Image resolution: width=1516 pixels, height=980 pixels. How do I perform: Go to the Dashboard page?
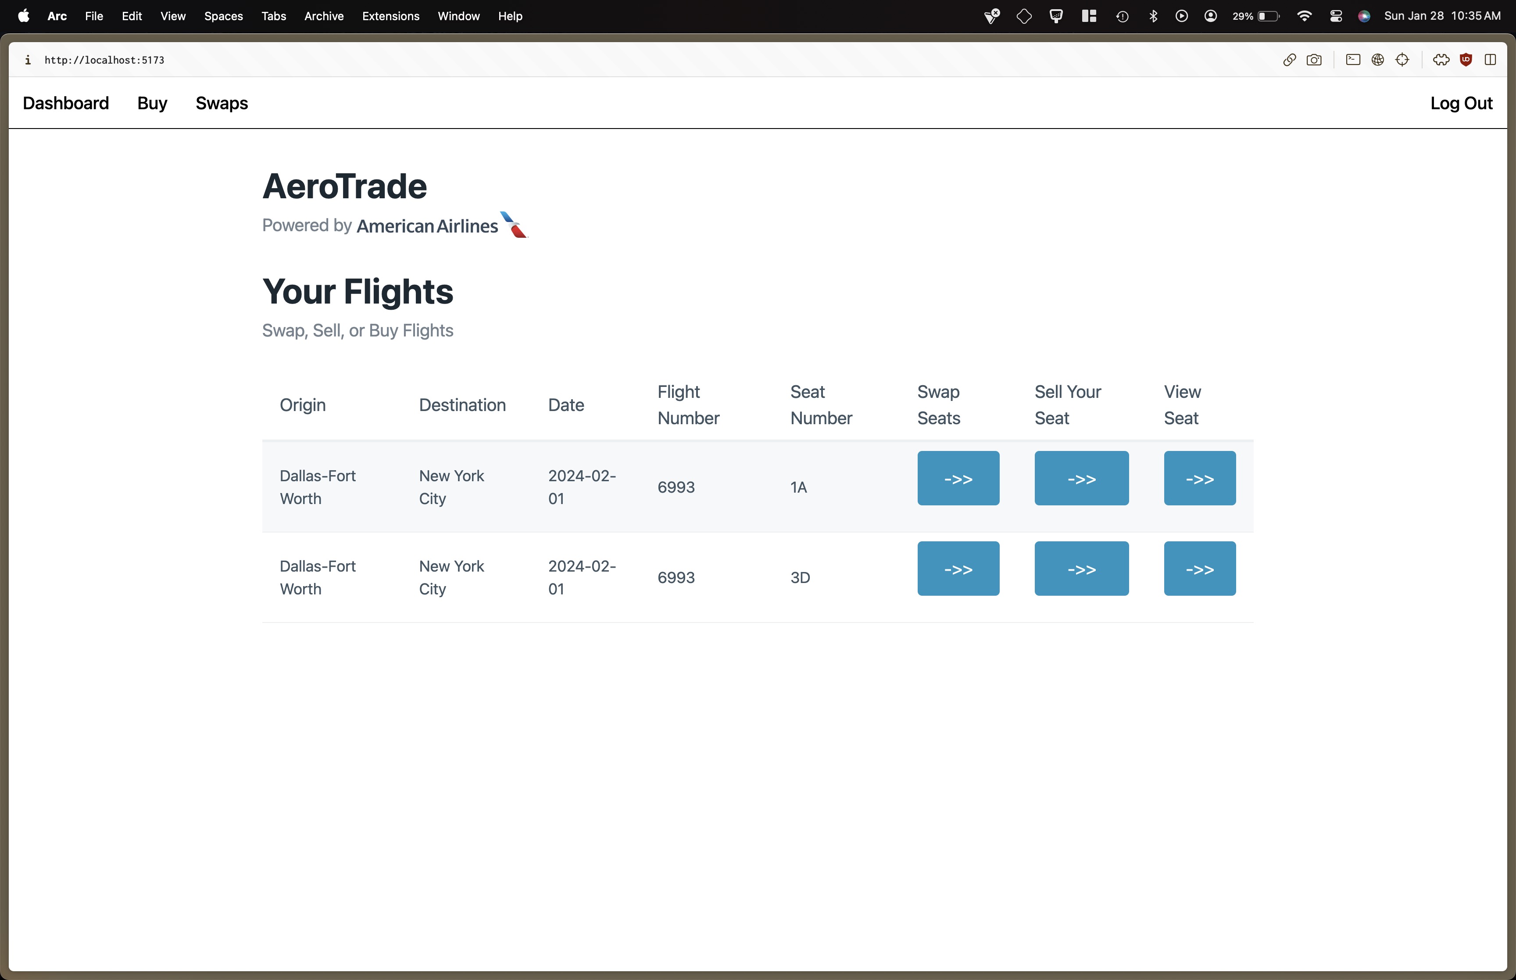tap(65, 103)
